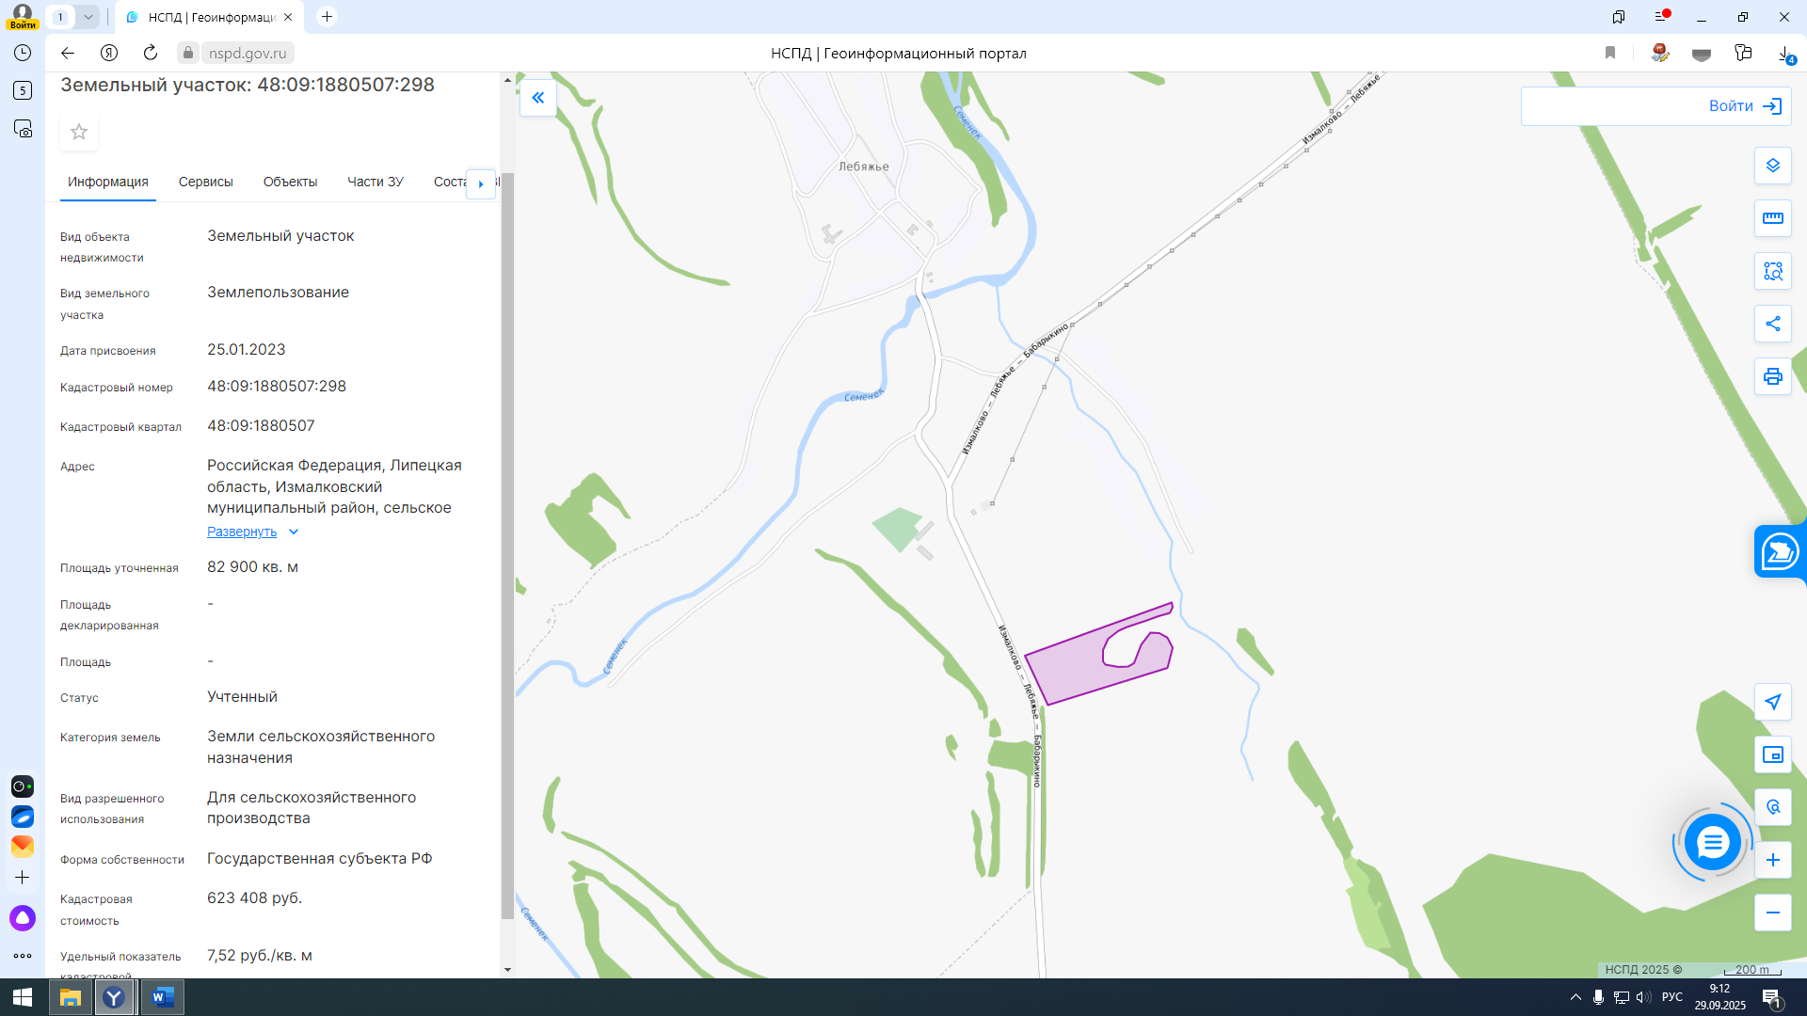Switch to the Сервисы tab
The width and height of the screenshot is (1807, 1016).
pyautogui.click(x=205, y=182)
